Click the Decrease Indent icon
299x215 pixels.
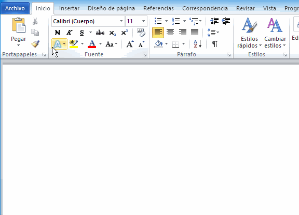coord(214,21)
